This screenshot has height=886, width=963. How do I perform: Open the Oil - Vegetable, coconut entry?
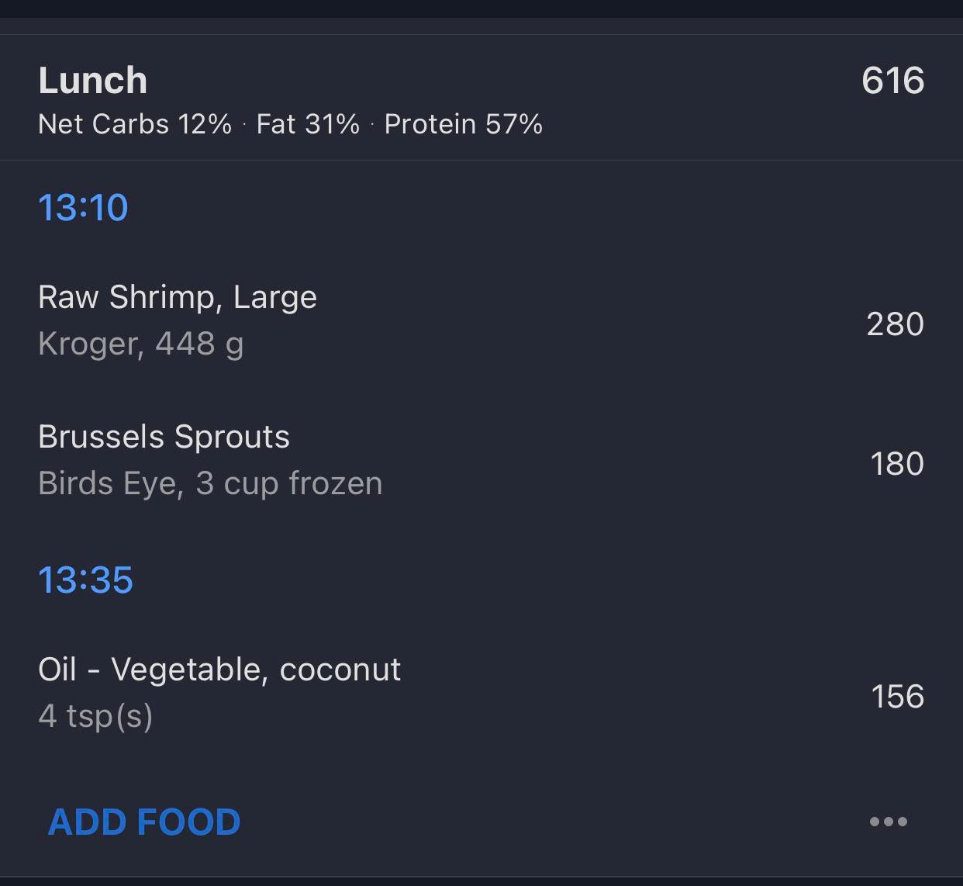219,670
